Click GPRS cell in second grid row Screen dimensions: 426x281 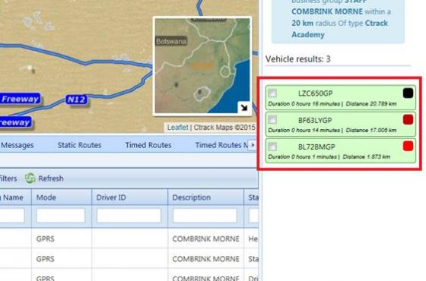coord(46,259)
